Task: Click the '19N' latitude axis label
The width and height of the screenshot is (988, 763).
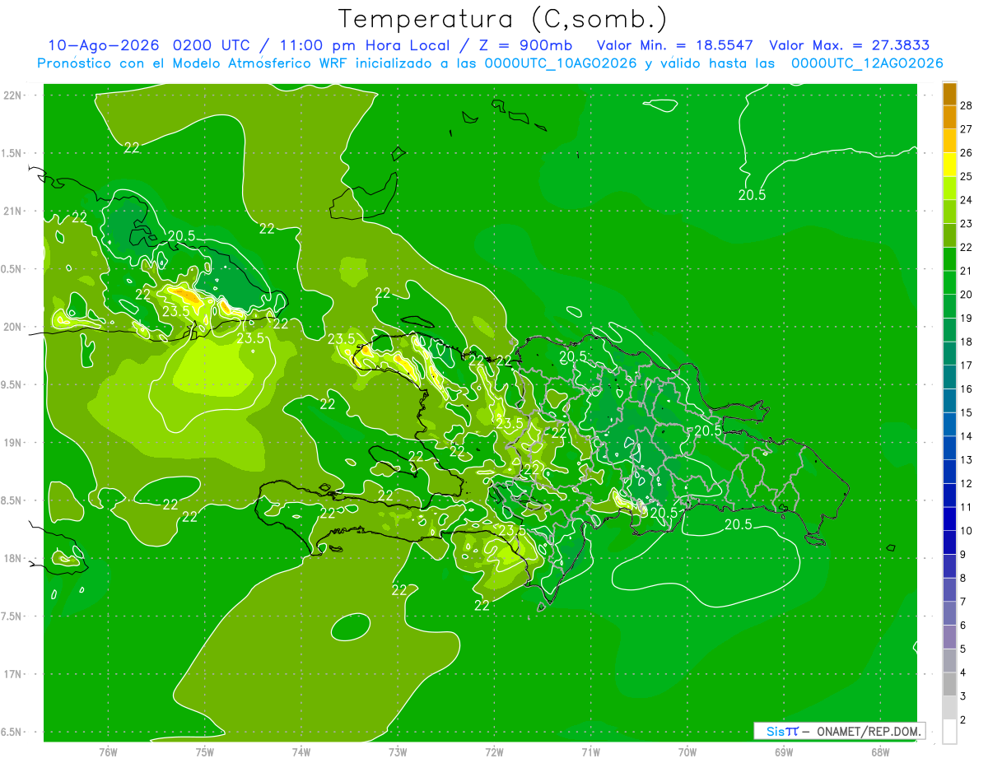Action: [x=12, y=443]
